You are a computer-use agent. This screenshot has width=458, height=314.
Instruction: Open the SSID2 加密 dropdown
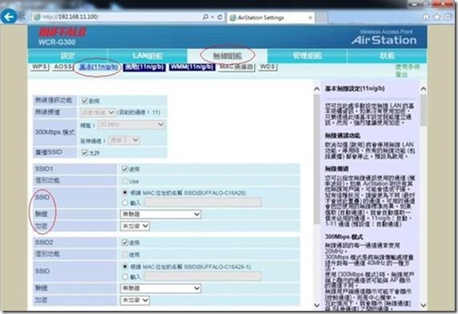click(135, 300)
